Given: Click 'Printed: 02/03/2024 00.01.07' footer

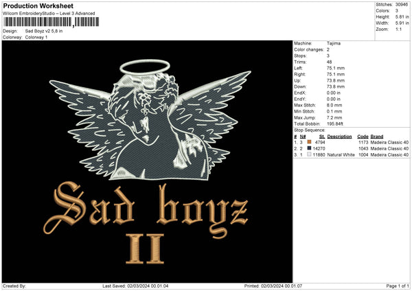Looking at the screenshot, I should coord(273,286).
